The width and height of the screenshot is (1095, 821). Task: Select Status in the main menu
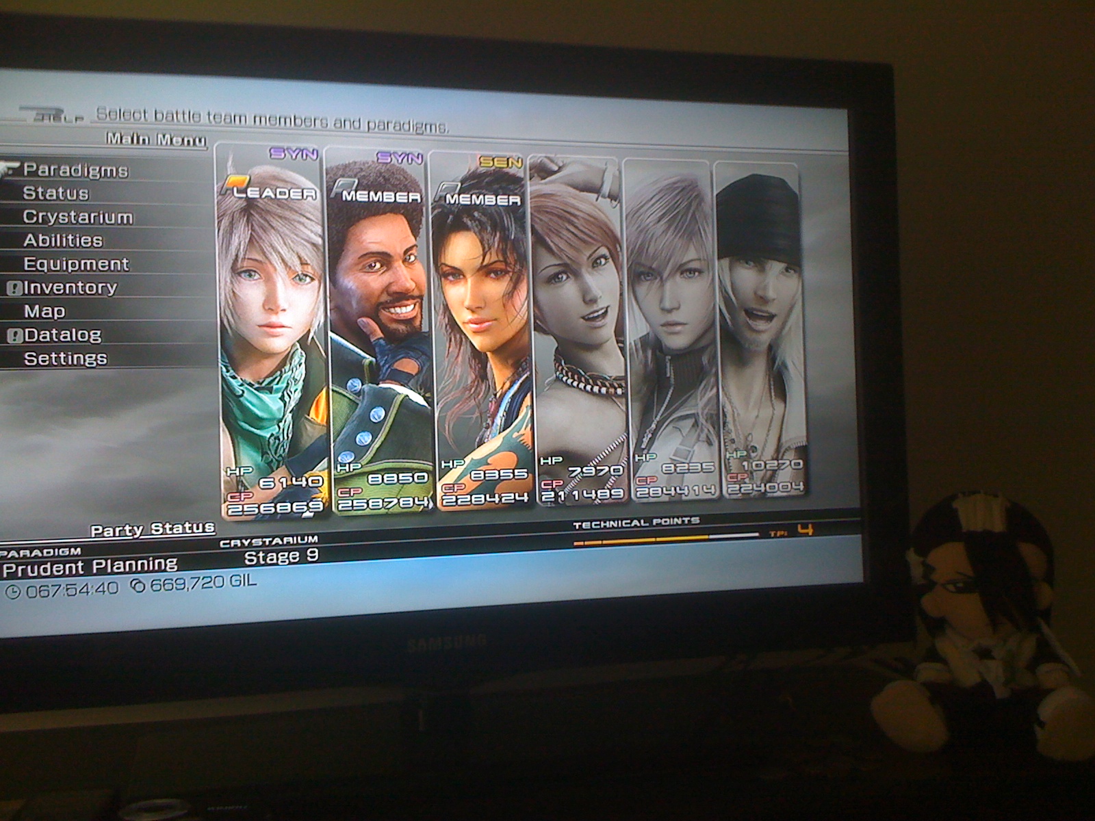coord(56,193)
